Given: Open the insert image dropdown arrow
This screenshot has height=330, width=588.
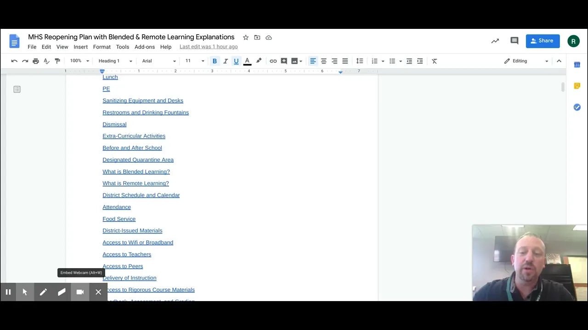Looking at the screenshot, I should coord(301,61).
